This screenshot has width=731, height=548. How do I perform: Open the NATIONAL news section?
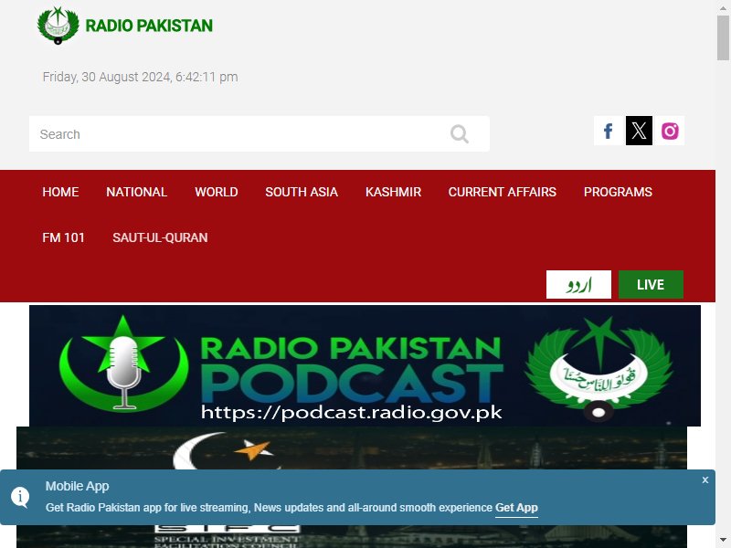(x=136, y=192)
